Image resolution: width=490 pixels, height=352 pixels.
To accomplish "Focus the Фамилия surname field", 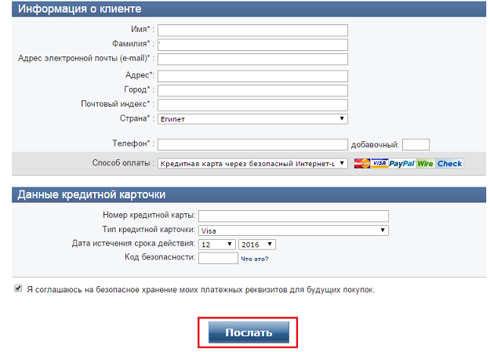I will click(252, 45).
